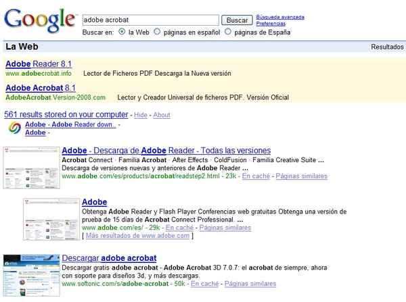Open 'Páginas similares' for readstep2.html result
The image size is (406, 302).
301,176
